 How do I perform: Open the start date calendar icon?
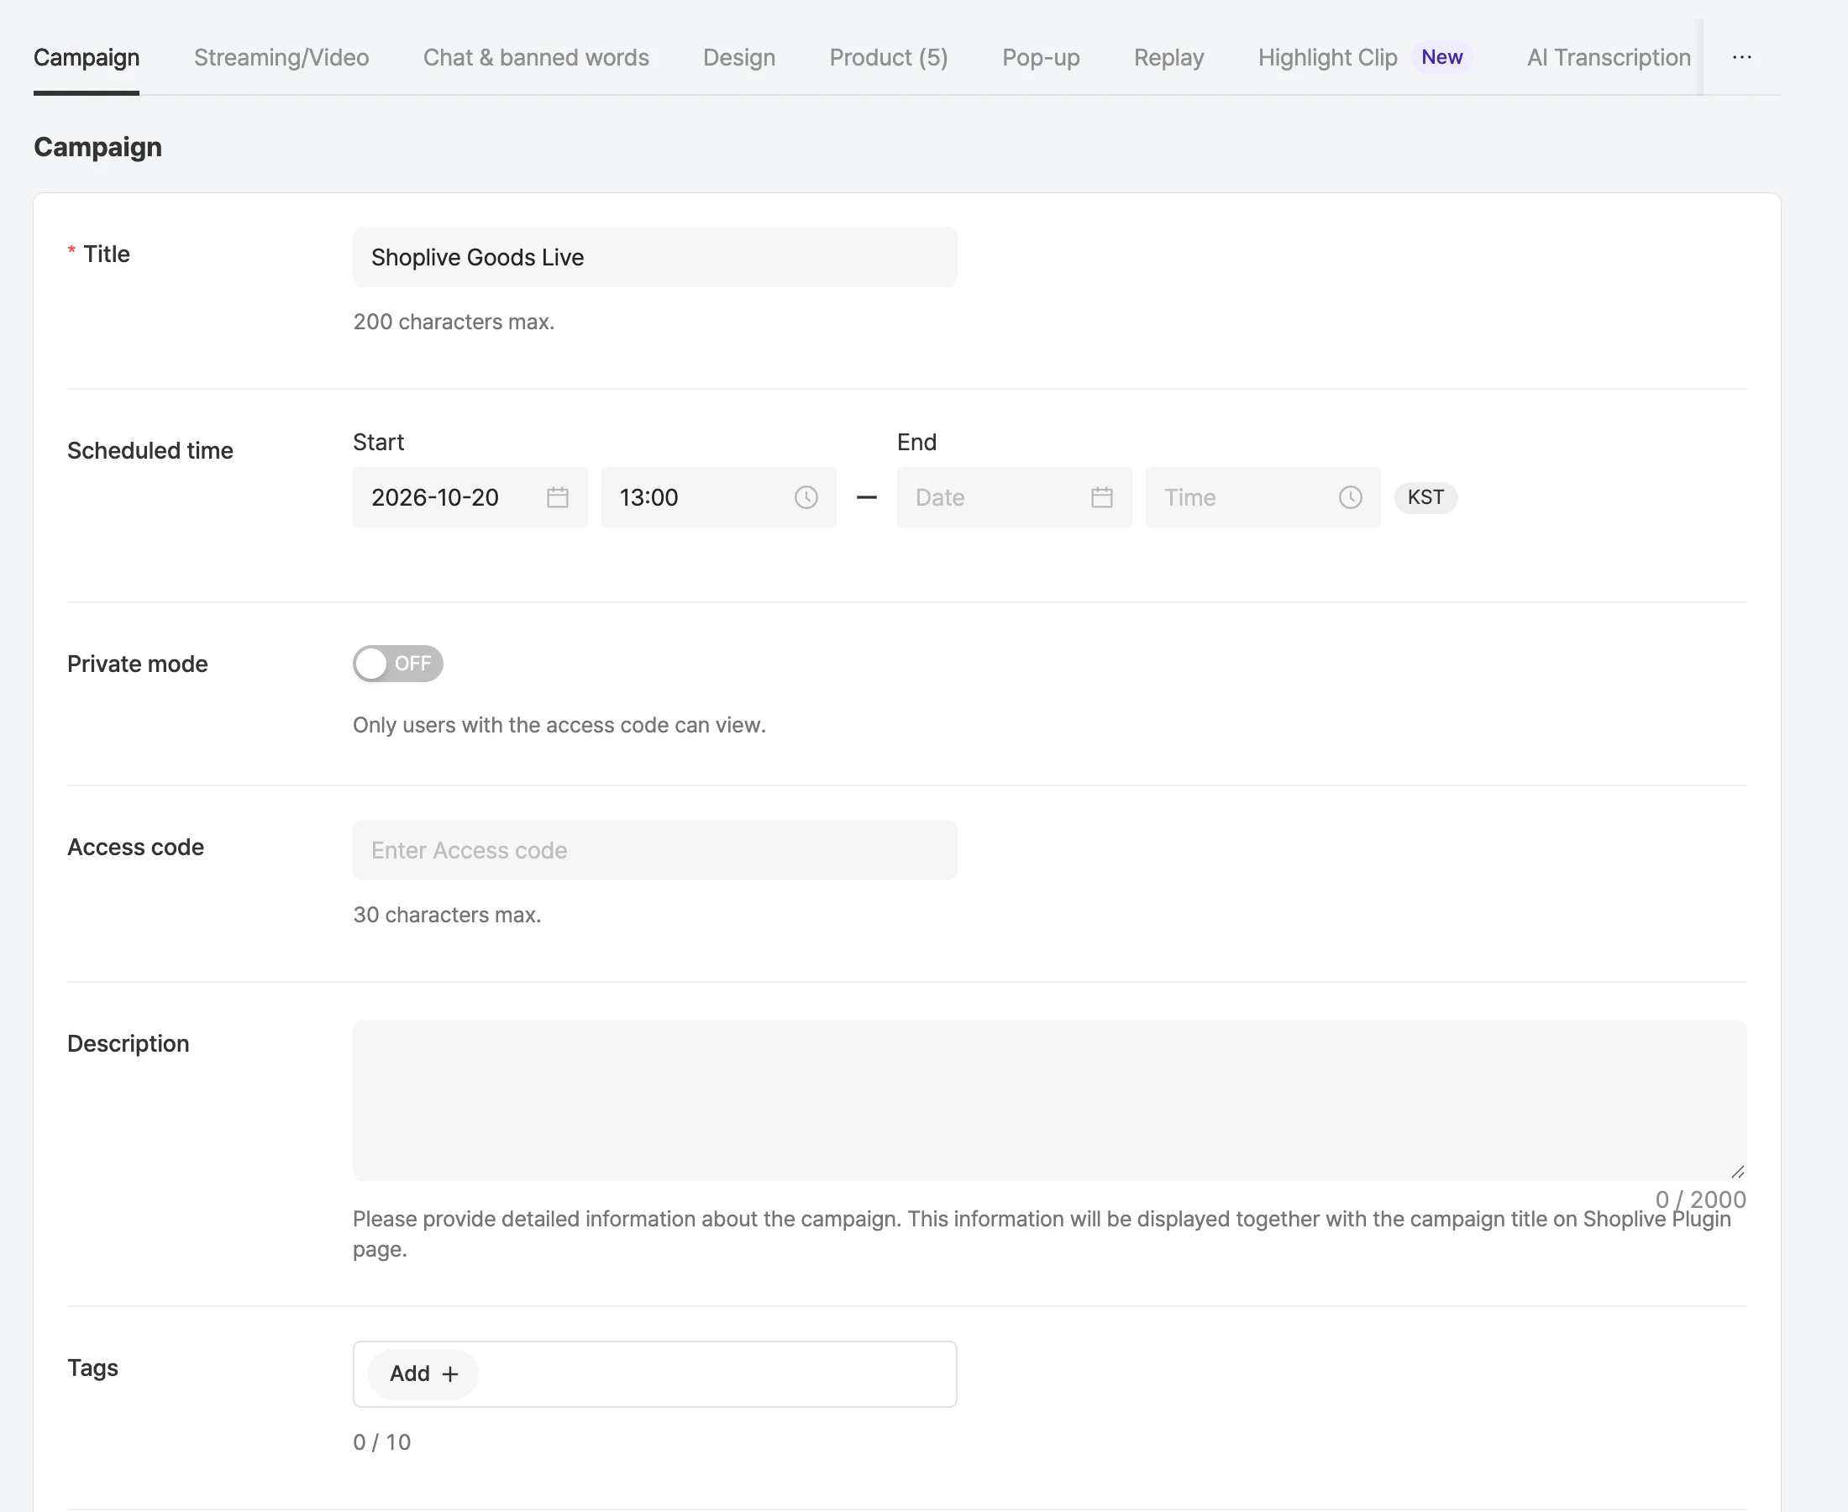point(558,497)
